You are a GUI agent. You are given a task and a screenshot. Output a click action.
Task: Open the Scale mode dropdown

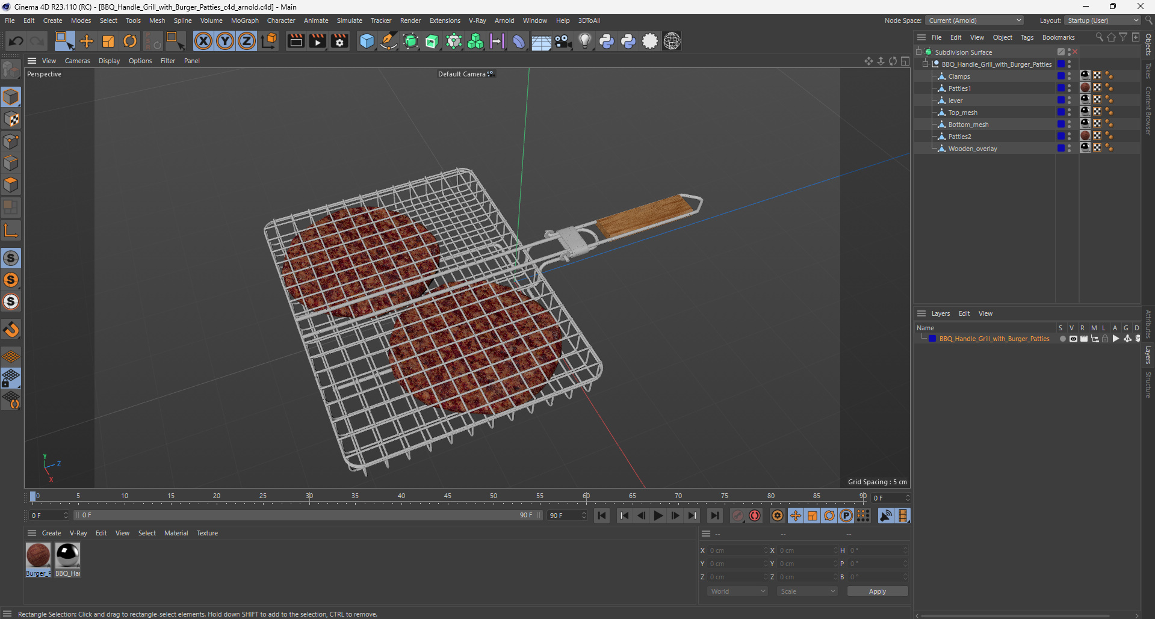click(807, 591)
